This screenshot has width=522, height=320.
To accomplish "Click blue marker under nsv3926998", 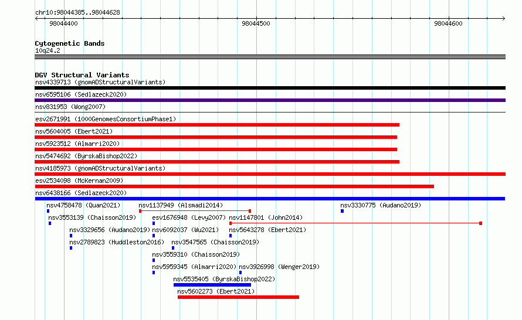I will coord(240,273).
